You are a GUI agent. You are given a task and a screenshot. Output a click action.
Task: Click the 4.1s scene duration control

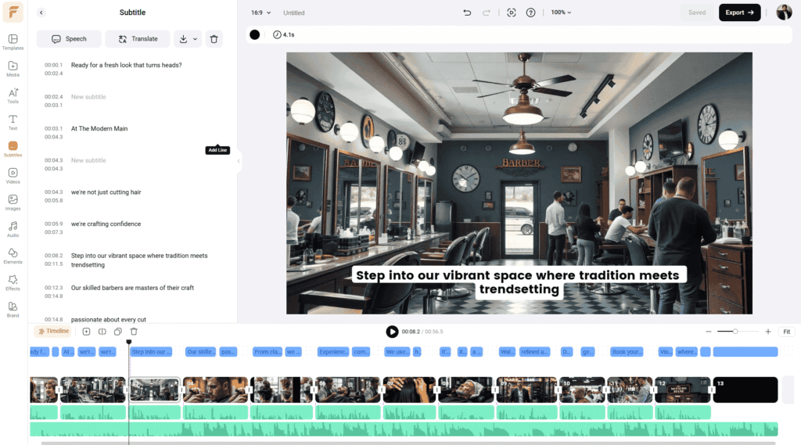(x=283, y=34)
